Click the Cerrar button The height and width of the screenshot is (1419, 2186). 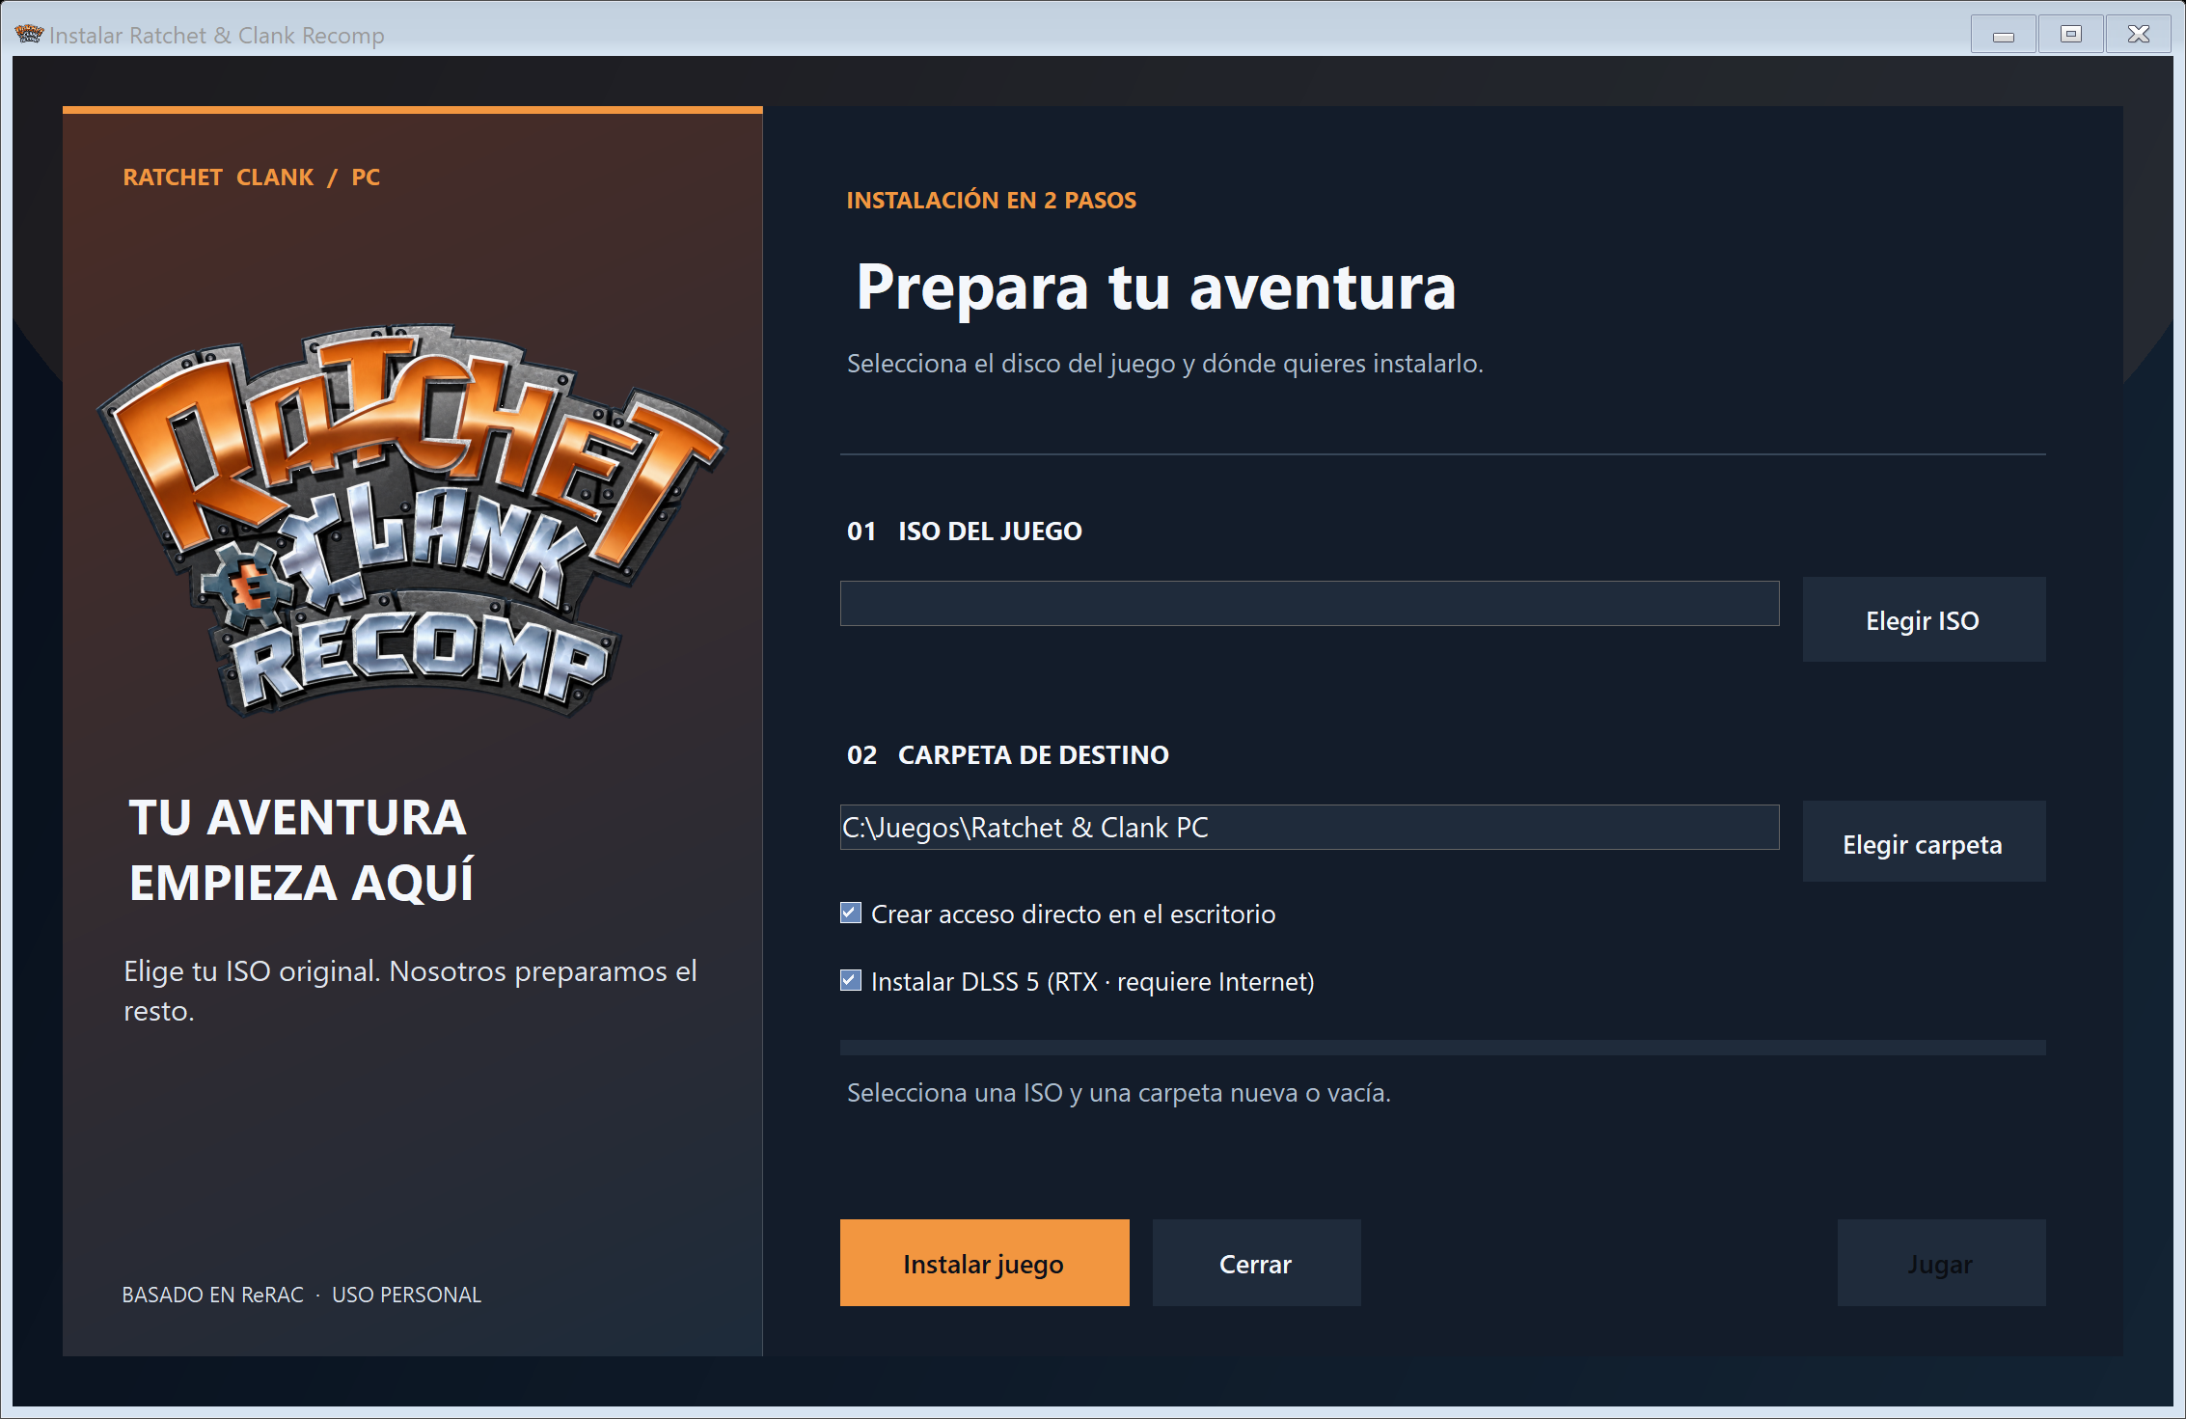click(x=1256, y=1263)
